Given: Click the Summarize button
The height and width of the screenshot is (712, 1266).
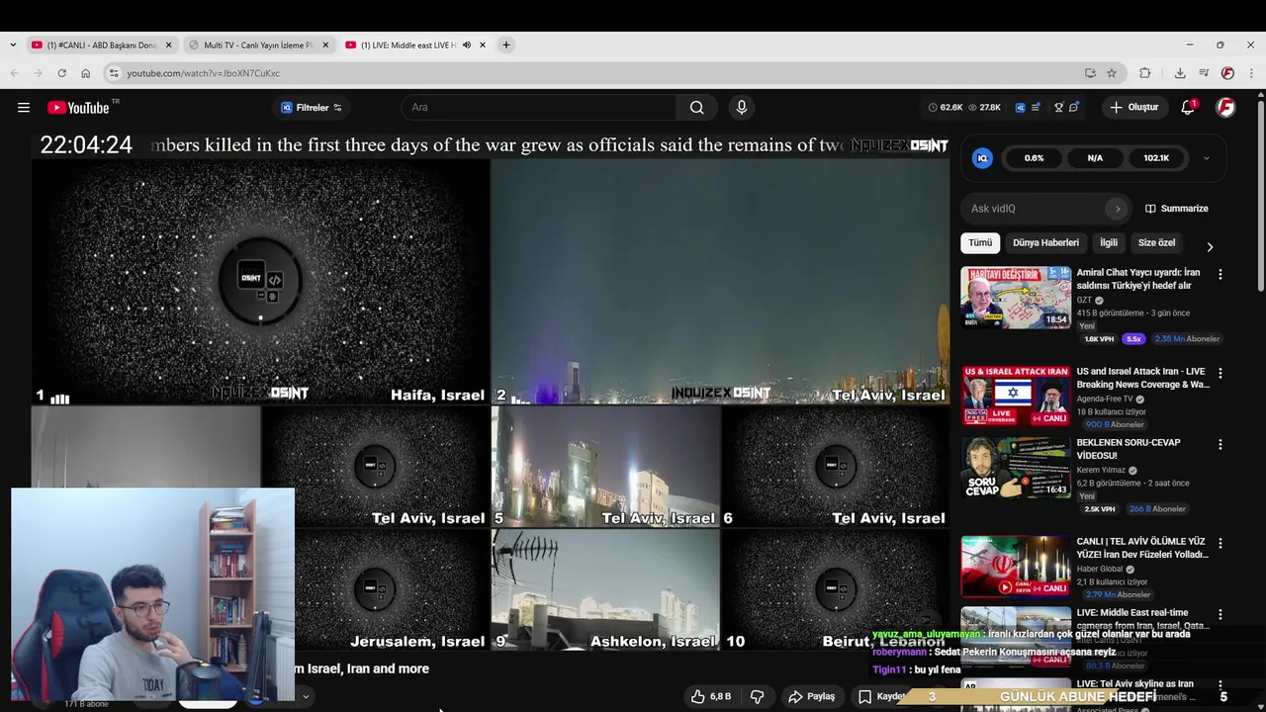Looking at the screenshot, I should (1177, 209).
